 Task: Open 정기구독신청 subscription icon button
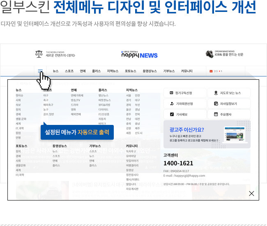coord(185,93)
